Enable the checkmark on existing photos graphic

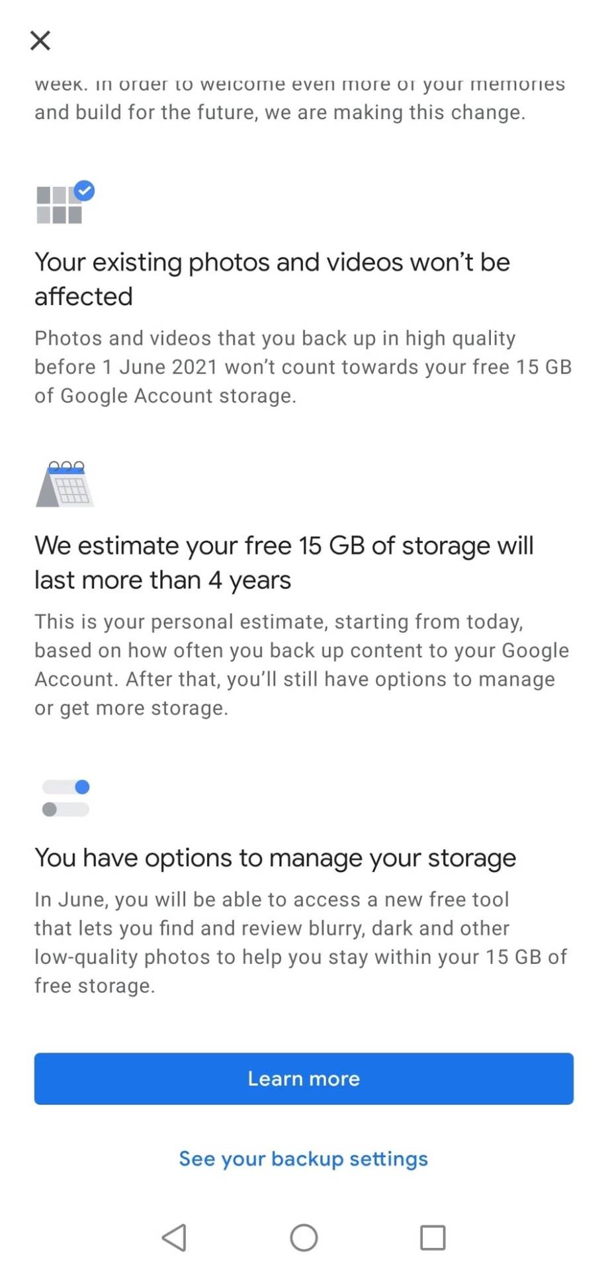tap(84, 191)
